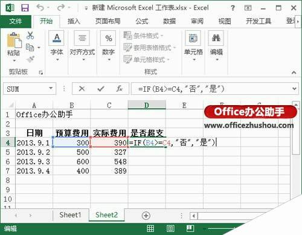Open the Excel application icon menu
The image size is (302, 235).
(x=10, y=8)
